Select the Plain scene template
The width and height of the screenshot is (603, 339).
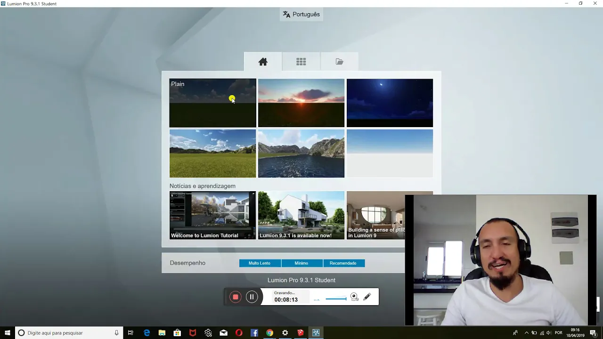(212, 103)
